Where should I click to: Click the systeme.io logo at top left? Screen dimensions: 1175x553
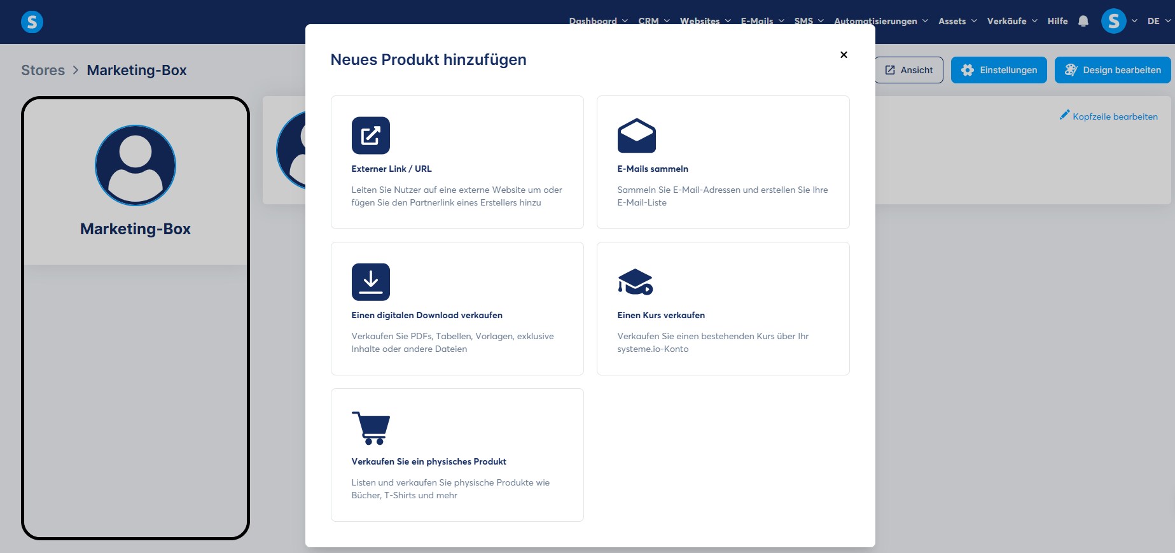[x=32, y=22]
